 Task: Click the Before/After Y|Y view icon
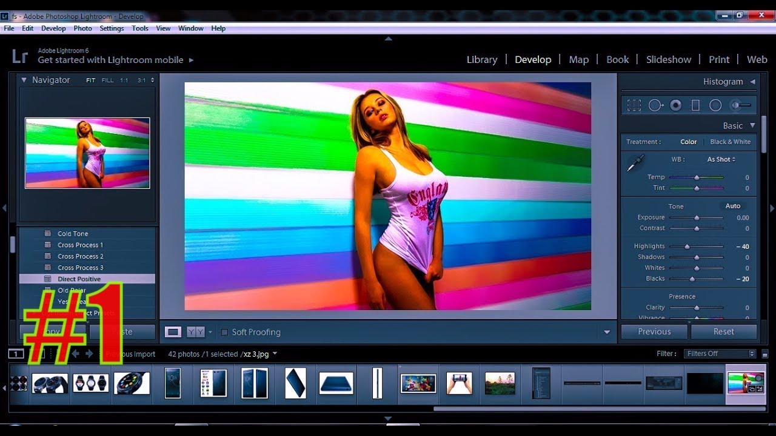(x=195, y=332)
